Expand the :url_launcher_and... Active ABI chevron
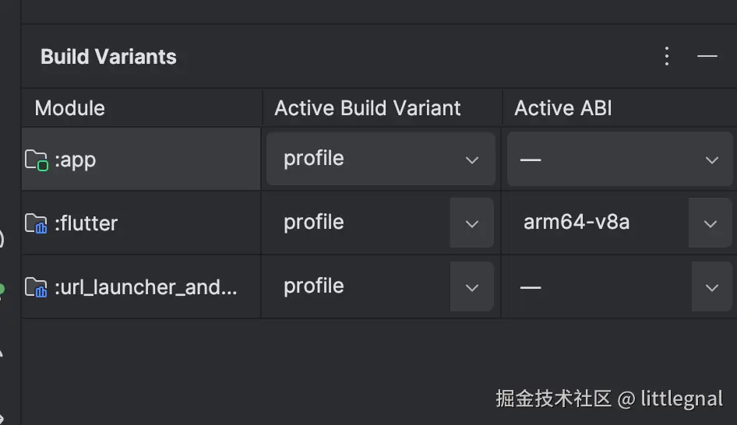737x425 pixels. (711, 286)
